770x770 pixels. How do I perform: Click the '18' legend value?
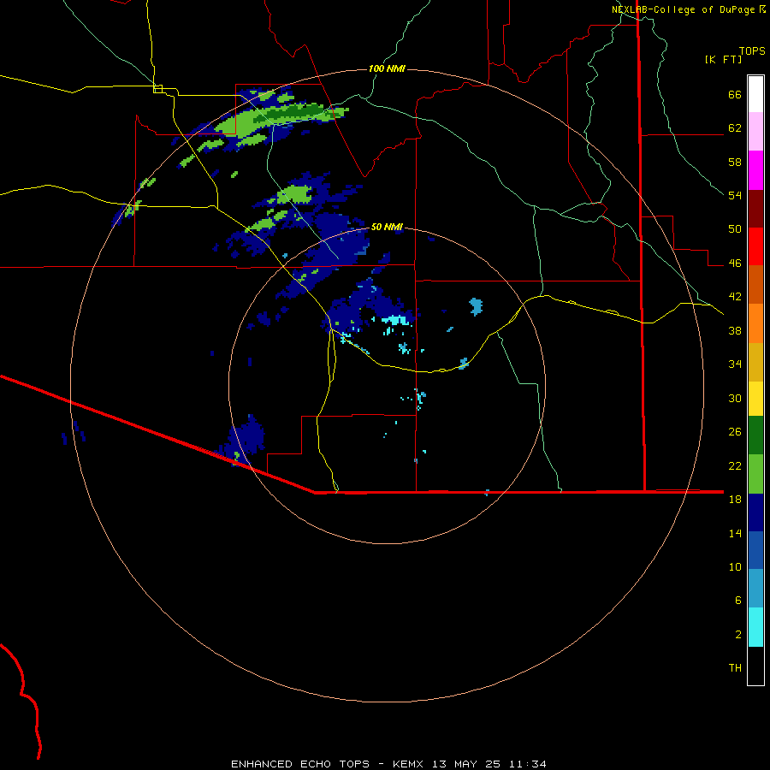(735, 500)
